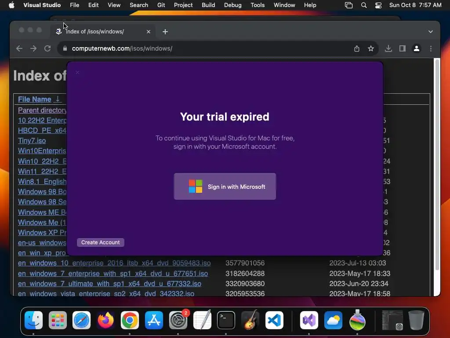Open en_windows_7_ultimate_with_sp1 iso link
450x338 pixels.
click(109, 284)
